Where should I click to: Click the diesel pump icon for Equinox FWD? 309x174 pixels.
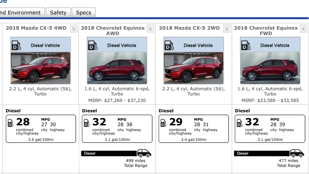tap(246, 45)
